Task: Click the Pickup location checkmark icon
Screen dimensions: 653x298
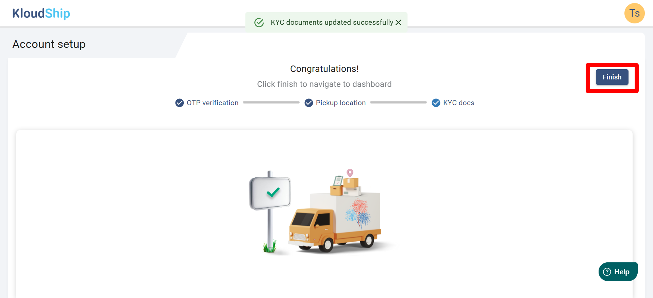Action: [x=308, y=103]
